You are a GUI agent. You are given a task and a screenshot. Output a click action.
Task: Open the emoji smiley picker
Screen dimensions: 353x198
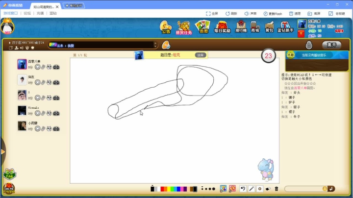click(x=325, y=189)
